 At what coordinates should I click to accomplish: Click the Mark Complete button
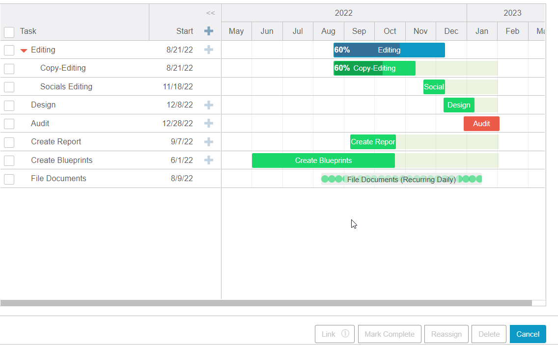point(390,334)
